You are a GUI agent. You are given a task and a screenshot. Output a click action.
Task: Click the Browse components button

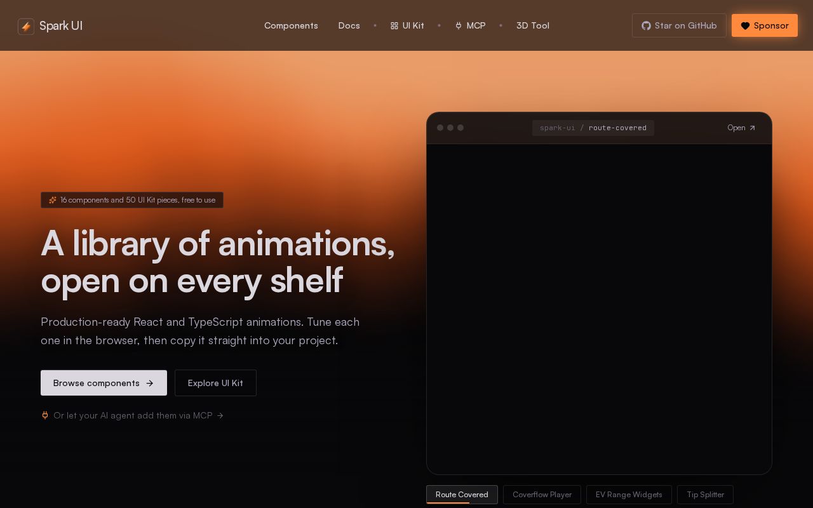(104, 383)
